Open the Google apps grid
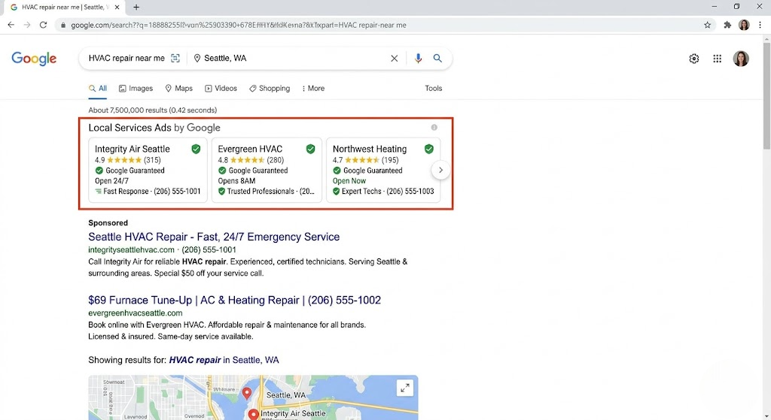771x420 pixels. tap(718, 59)
